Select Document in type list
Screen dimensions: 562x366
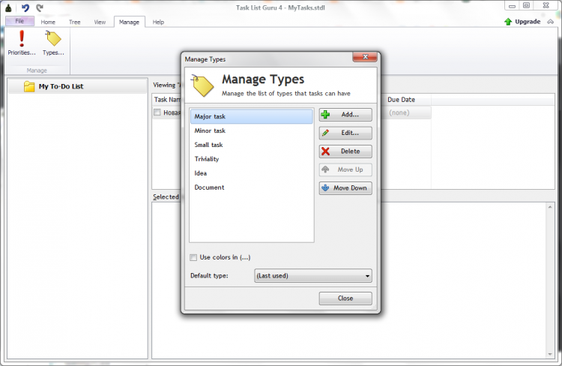252,187
